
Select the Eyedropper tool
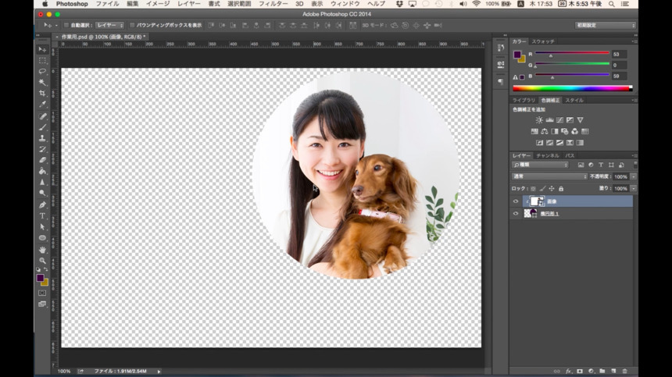pyautogui.click(x=42, y=104)
